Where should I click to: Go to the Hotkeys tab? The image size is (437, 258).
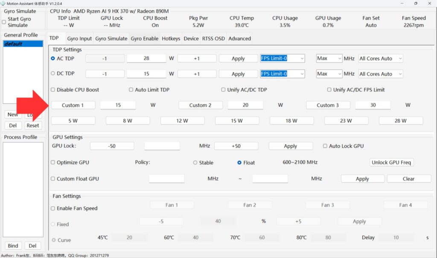pos(171,38)
